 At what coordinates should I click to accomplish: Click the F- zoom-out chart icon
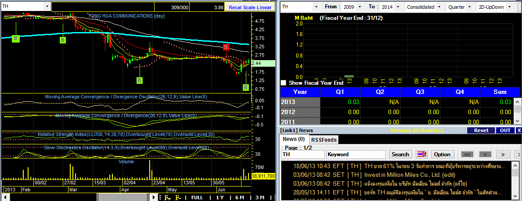(x=178, y=197)
